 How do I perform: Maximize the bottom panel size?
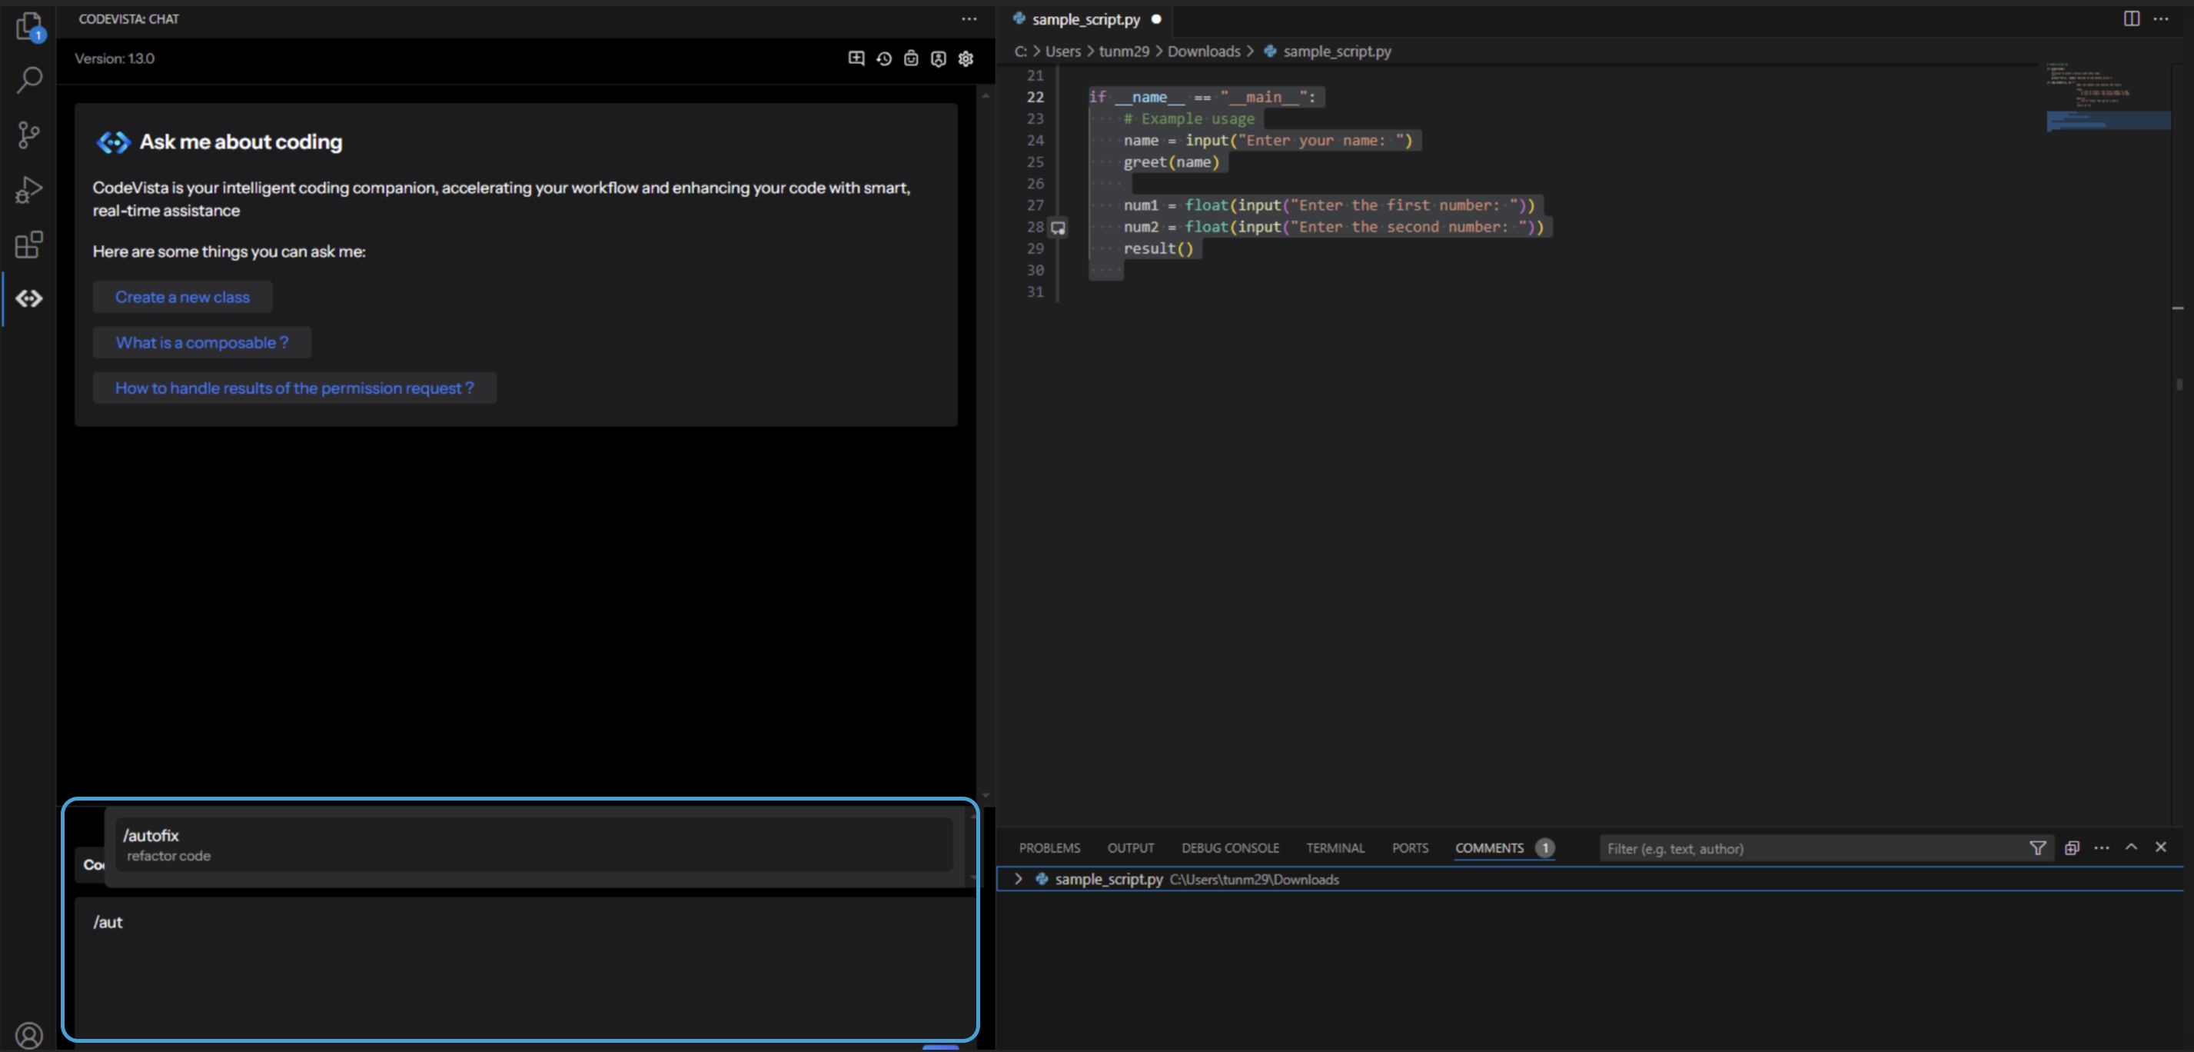pyautogui.click(x=2132, y=847)
